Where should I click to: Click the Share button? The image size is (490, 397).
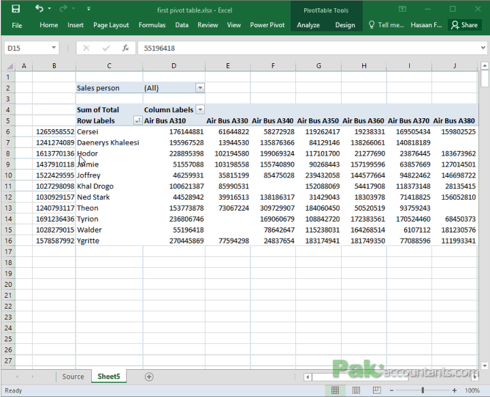(464, 25)
